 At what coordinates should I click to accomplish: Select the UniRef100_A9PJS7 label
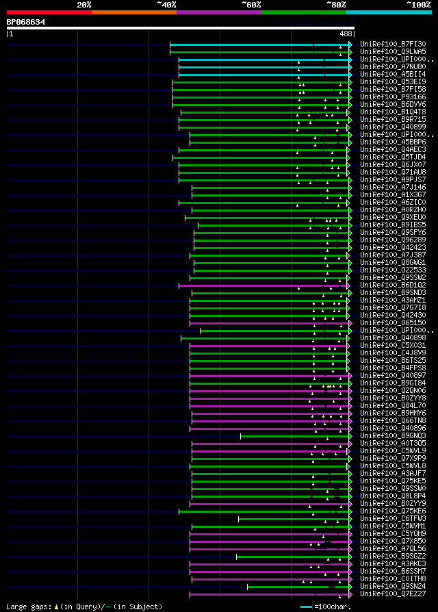tap(393, 179)
